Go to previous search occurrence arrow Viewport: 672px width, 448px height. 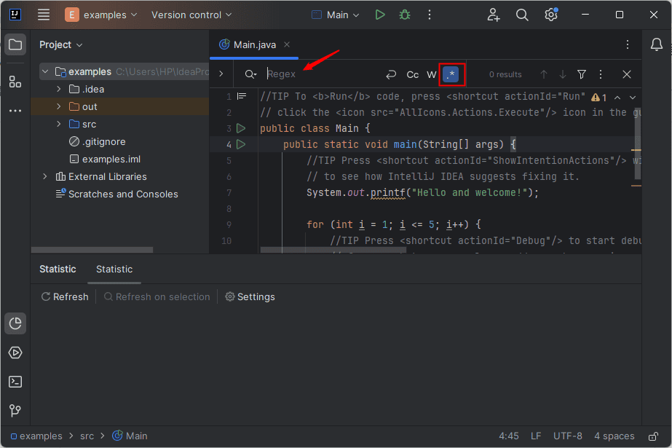pos(543,74)
